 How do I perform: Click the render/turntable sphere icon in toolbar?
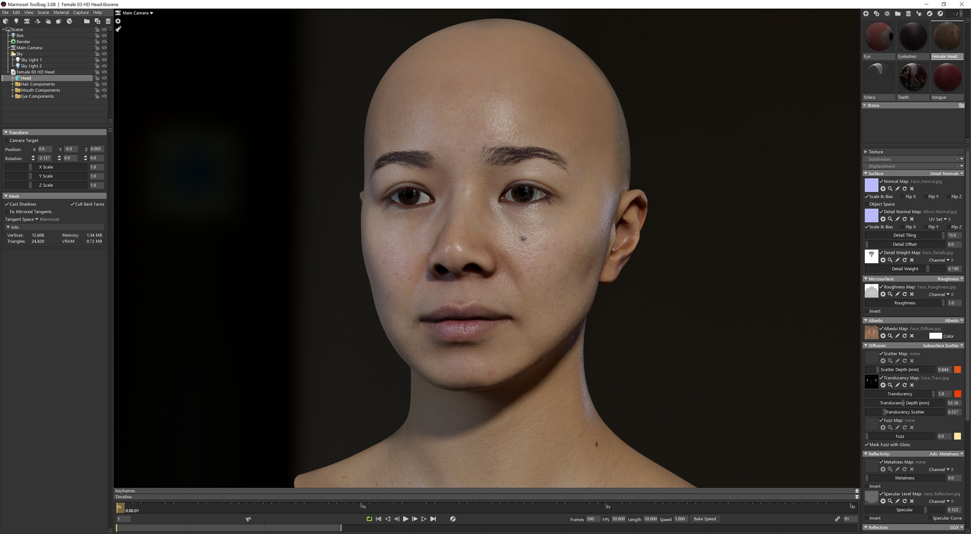click(70, 21)
